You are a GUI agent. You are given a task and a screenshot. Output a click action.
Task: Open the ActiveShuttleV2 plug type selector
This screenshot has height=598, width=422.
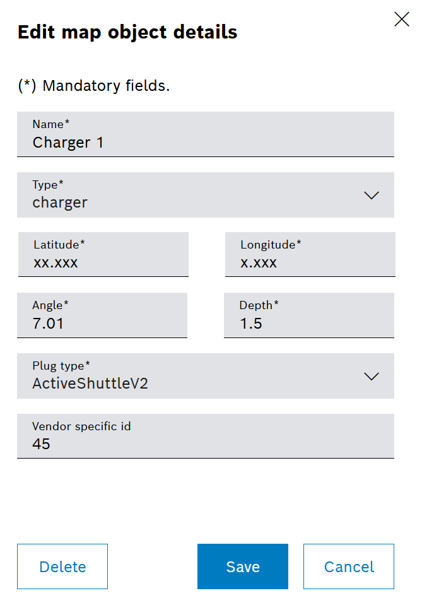click(x=206, y=376)
